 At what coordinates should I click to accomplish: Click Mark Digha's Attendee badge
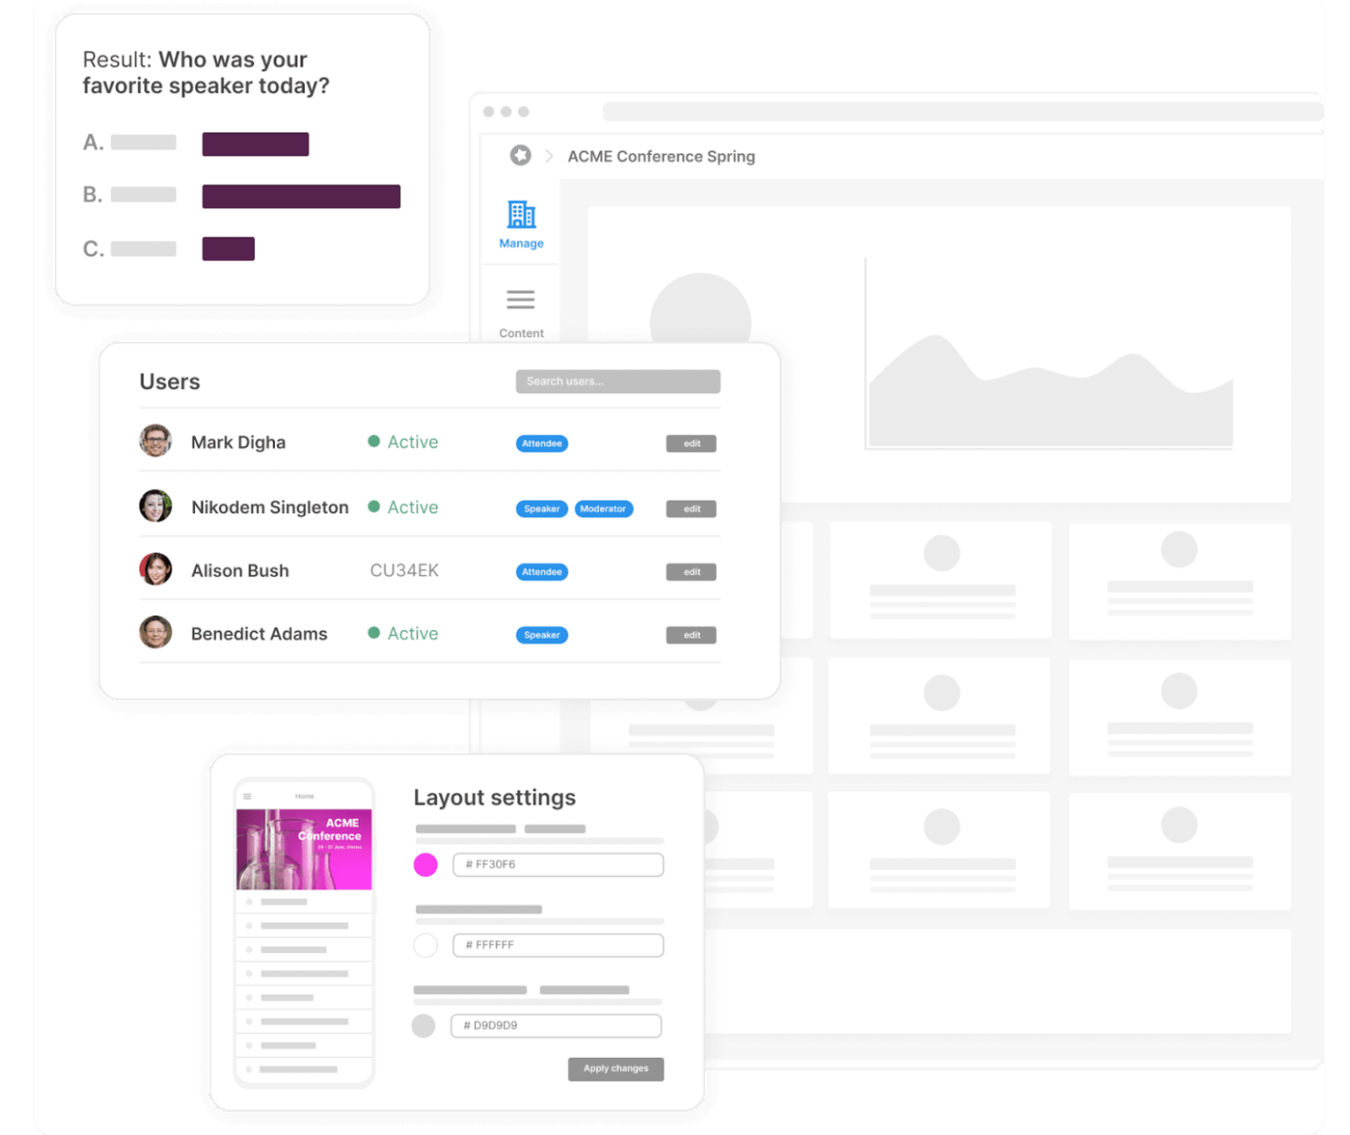[542, 444]
